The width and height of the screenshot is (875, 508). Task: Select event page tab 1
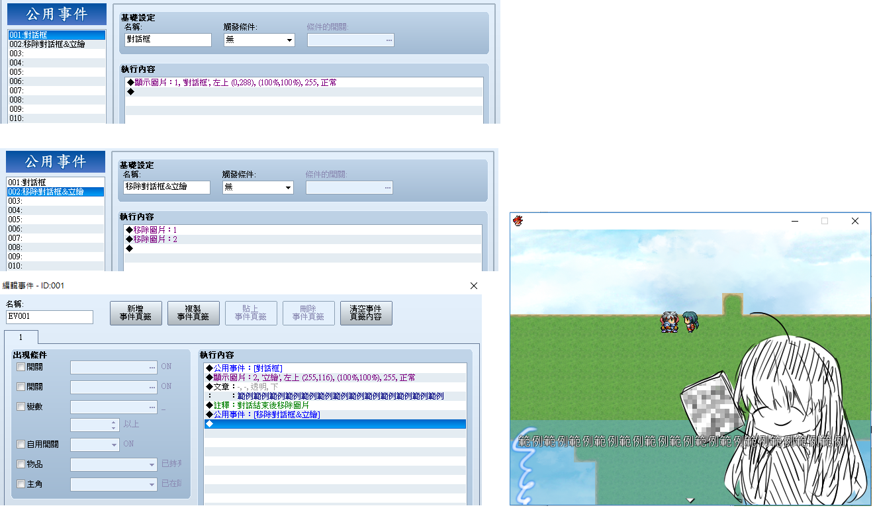pyautogui.click(x=21, y=337)
